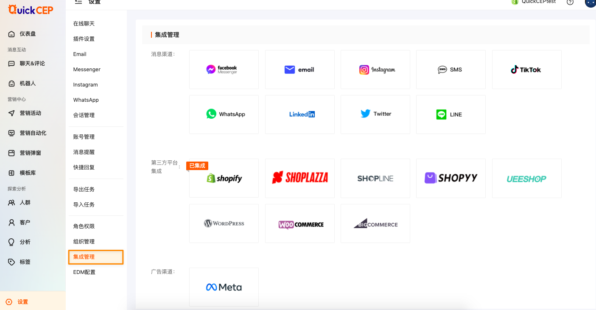This screenshot has width=596, height=310.
Task: Click the Shopify store icon beside QuickCEPtest
Action: [x=515, y=2]
